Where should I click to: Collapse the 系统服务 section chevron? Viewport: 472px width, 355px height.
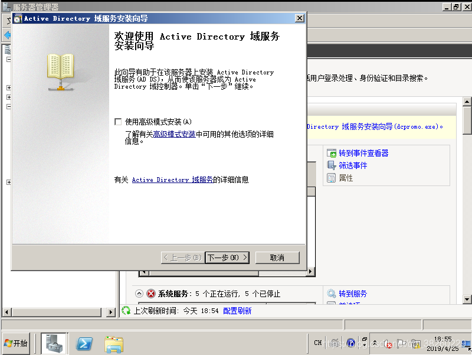[x=139, y=294]
